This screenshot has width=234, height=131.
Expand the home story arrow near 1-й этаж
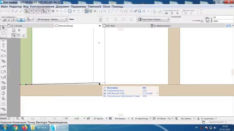202,21
